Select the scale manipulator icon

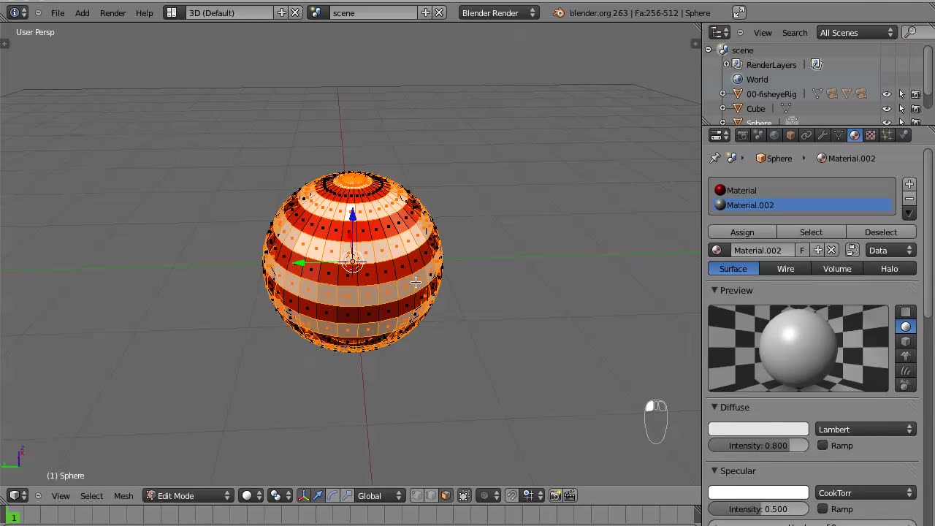pos(347,496)
